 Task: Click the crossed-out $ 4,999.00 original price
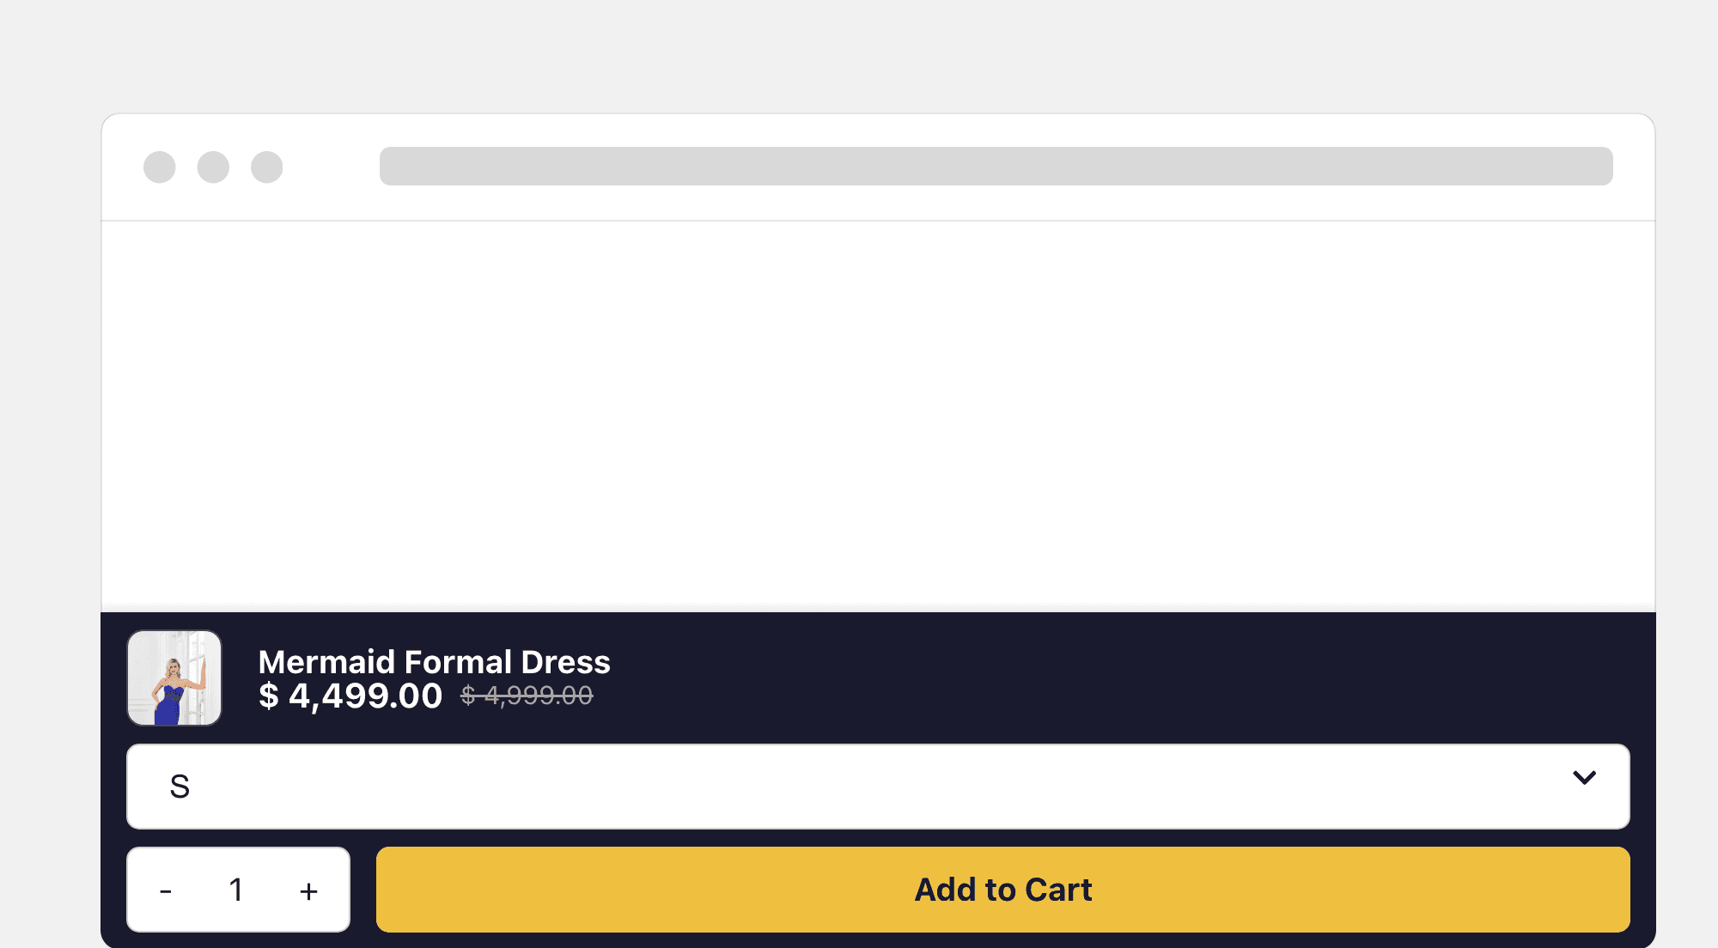[527, 695]
